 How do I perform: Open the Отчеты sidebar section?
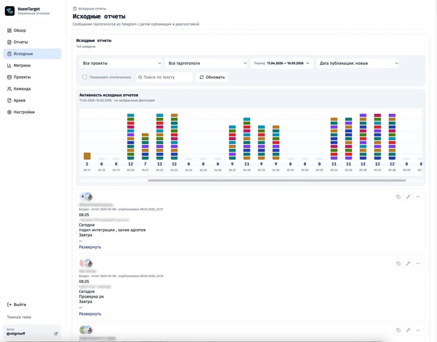[x=32, y=42]
